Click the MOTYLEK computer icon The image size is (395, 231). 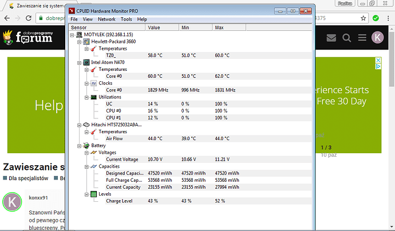(79, 34)
